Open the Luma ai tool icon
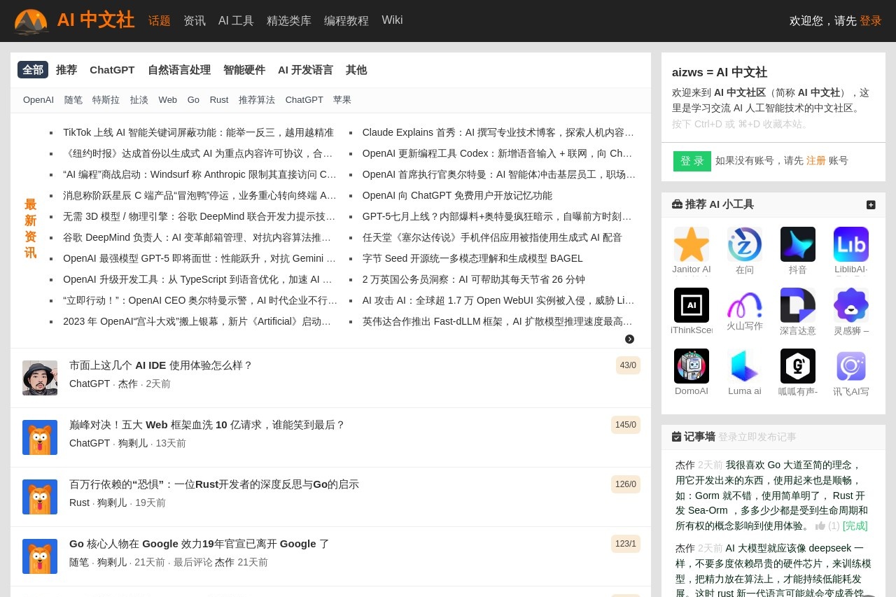This screenshot has height=597, width=896. click(x=745, y=366)
